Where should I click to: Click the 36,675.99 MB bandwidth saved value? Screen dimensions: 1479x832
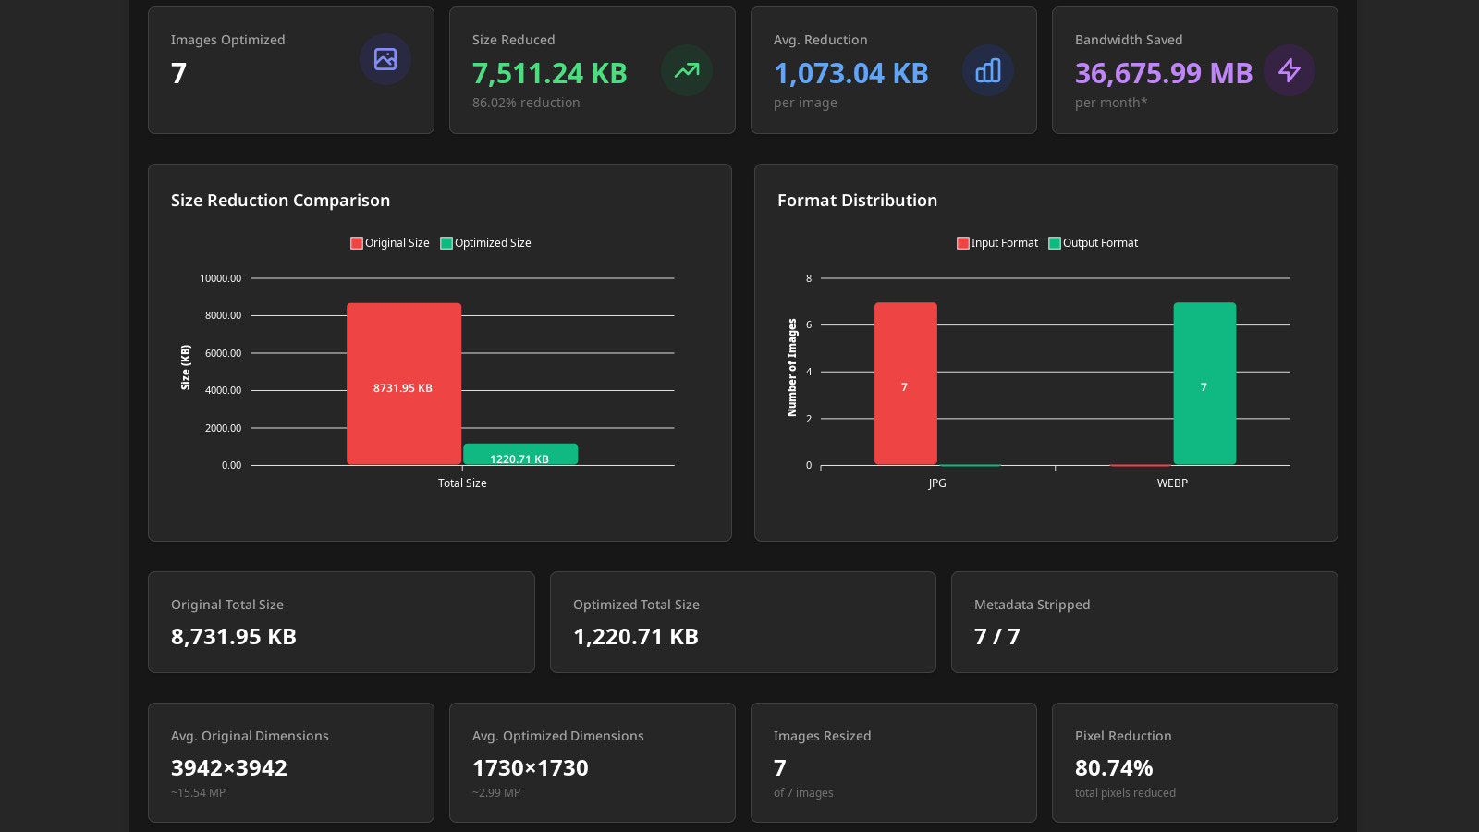coord(1164,73)
